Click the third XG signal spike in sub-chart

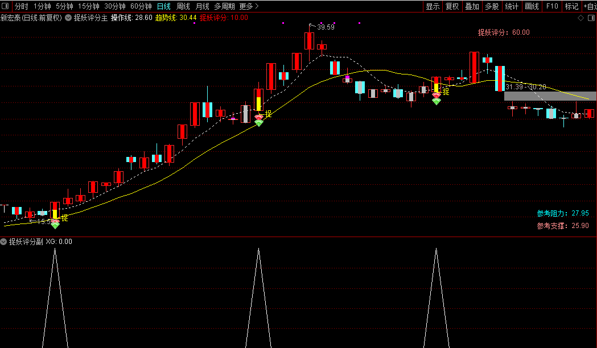click(x=437, y=298)
